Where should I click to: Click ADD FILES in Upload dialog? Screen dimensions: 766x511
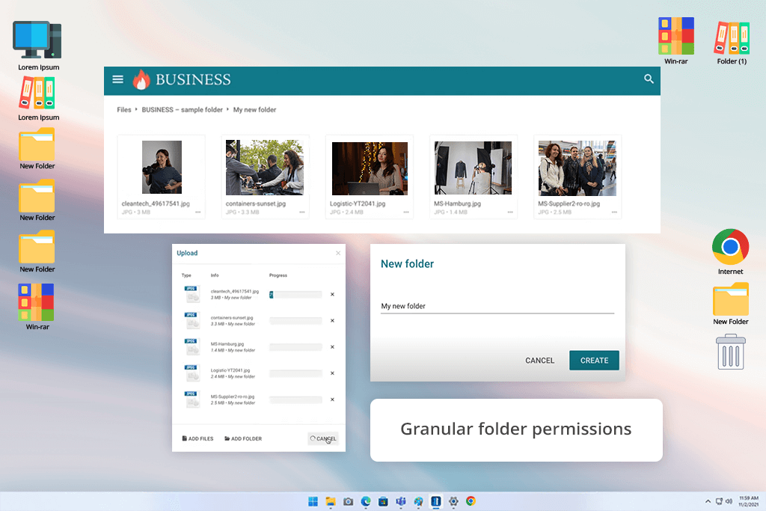click(197, 438)
